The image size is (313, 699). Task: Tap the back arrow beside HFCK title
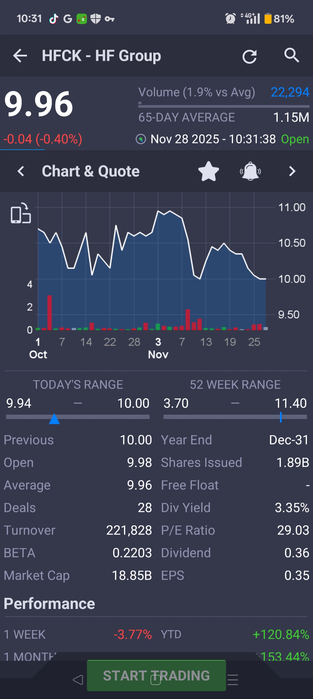[x=20, y=56]
